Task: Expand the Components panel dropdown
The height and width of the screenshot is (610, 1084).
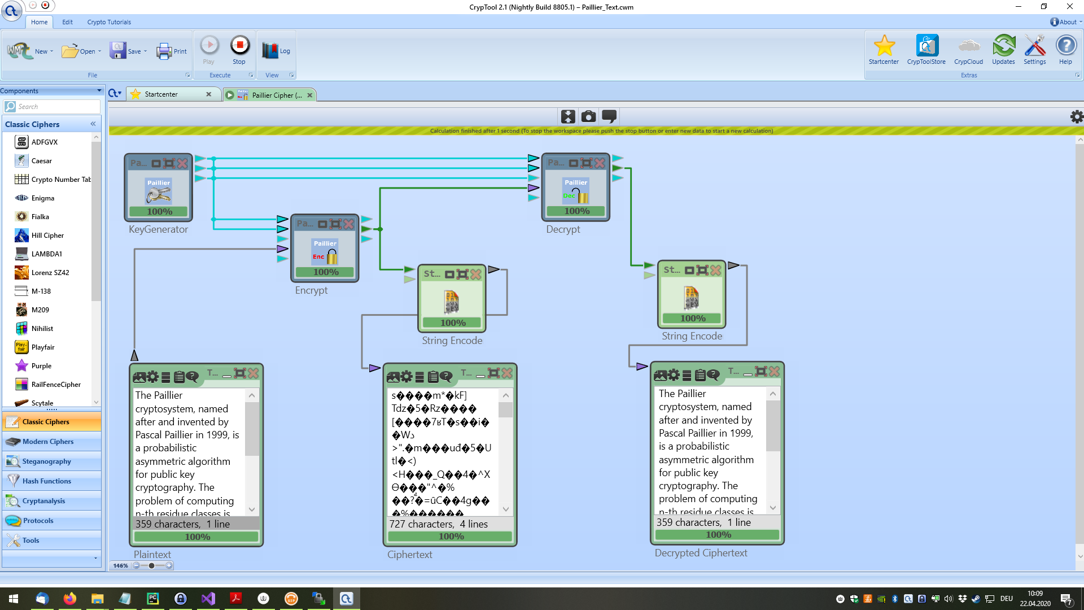Action: click(99, 91)
